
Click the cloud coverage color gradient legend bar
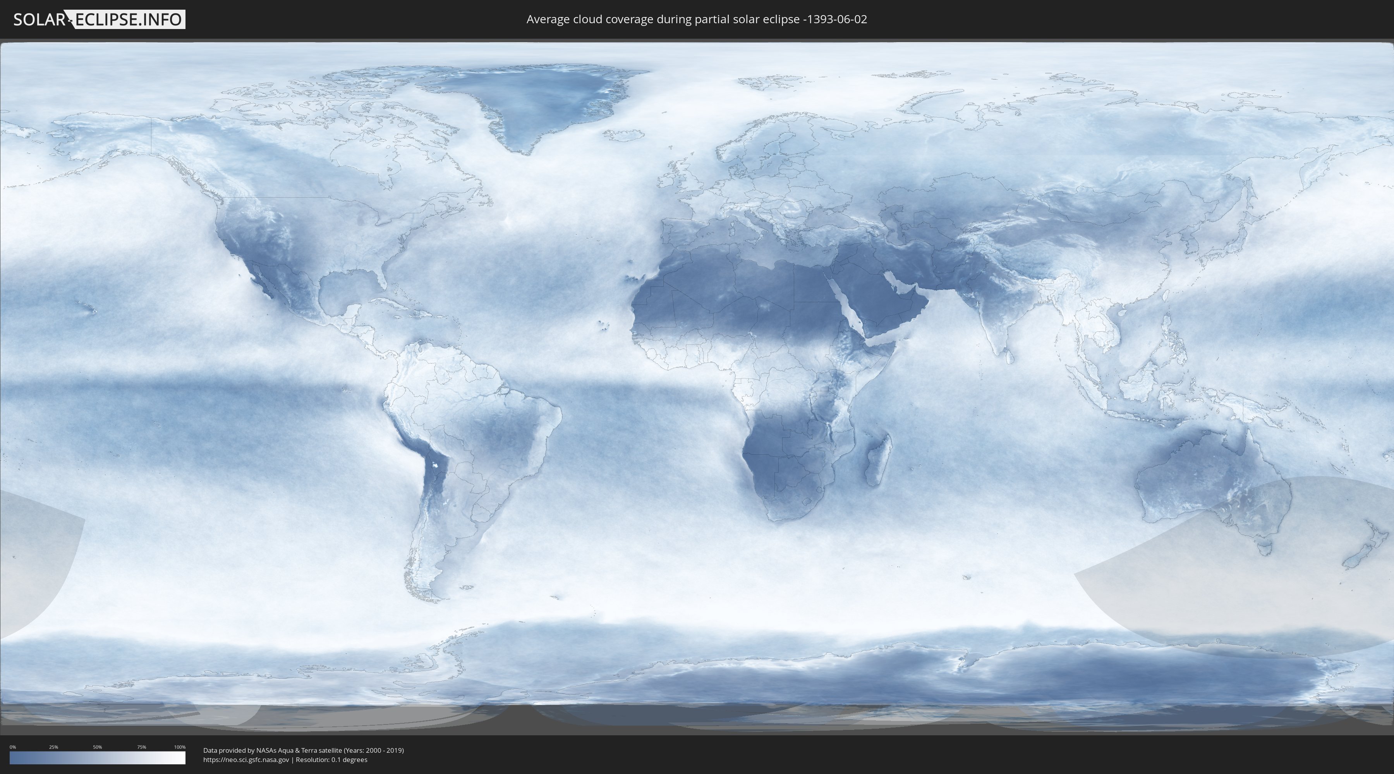98,758
